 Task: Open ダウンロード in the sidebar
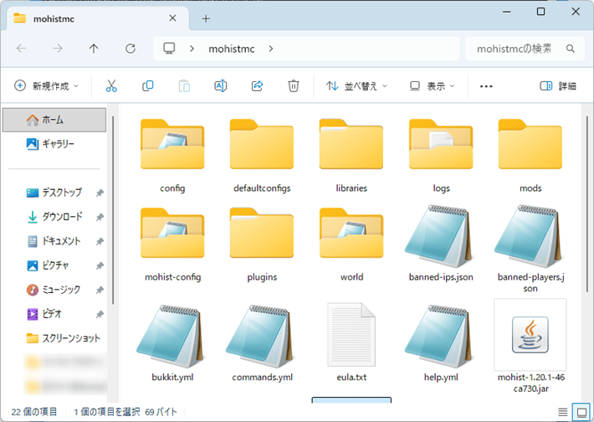pyautogui.click(x=54, y=217)
